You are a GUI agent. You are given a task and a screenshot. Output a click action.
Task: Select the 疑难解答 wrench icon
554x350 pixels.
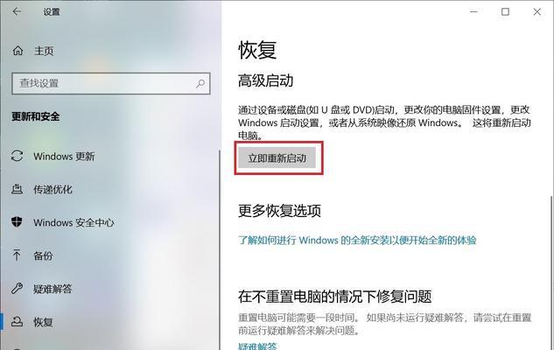point(17,288)
